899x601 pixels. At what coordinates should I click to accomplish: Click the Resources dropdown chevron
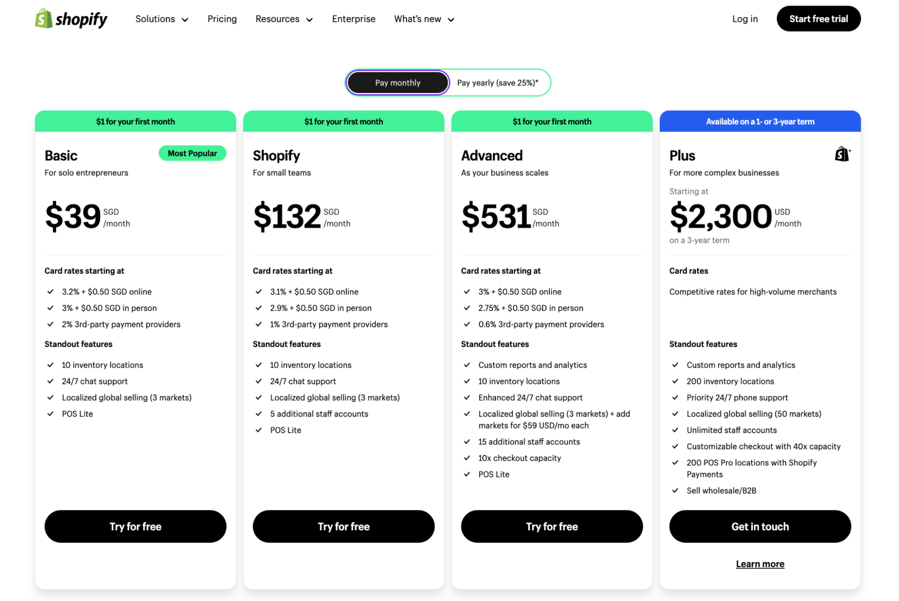[x=309, y=20]
